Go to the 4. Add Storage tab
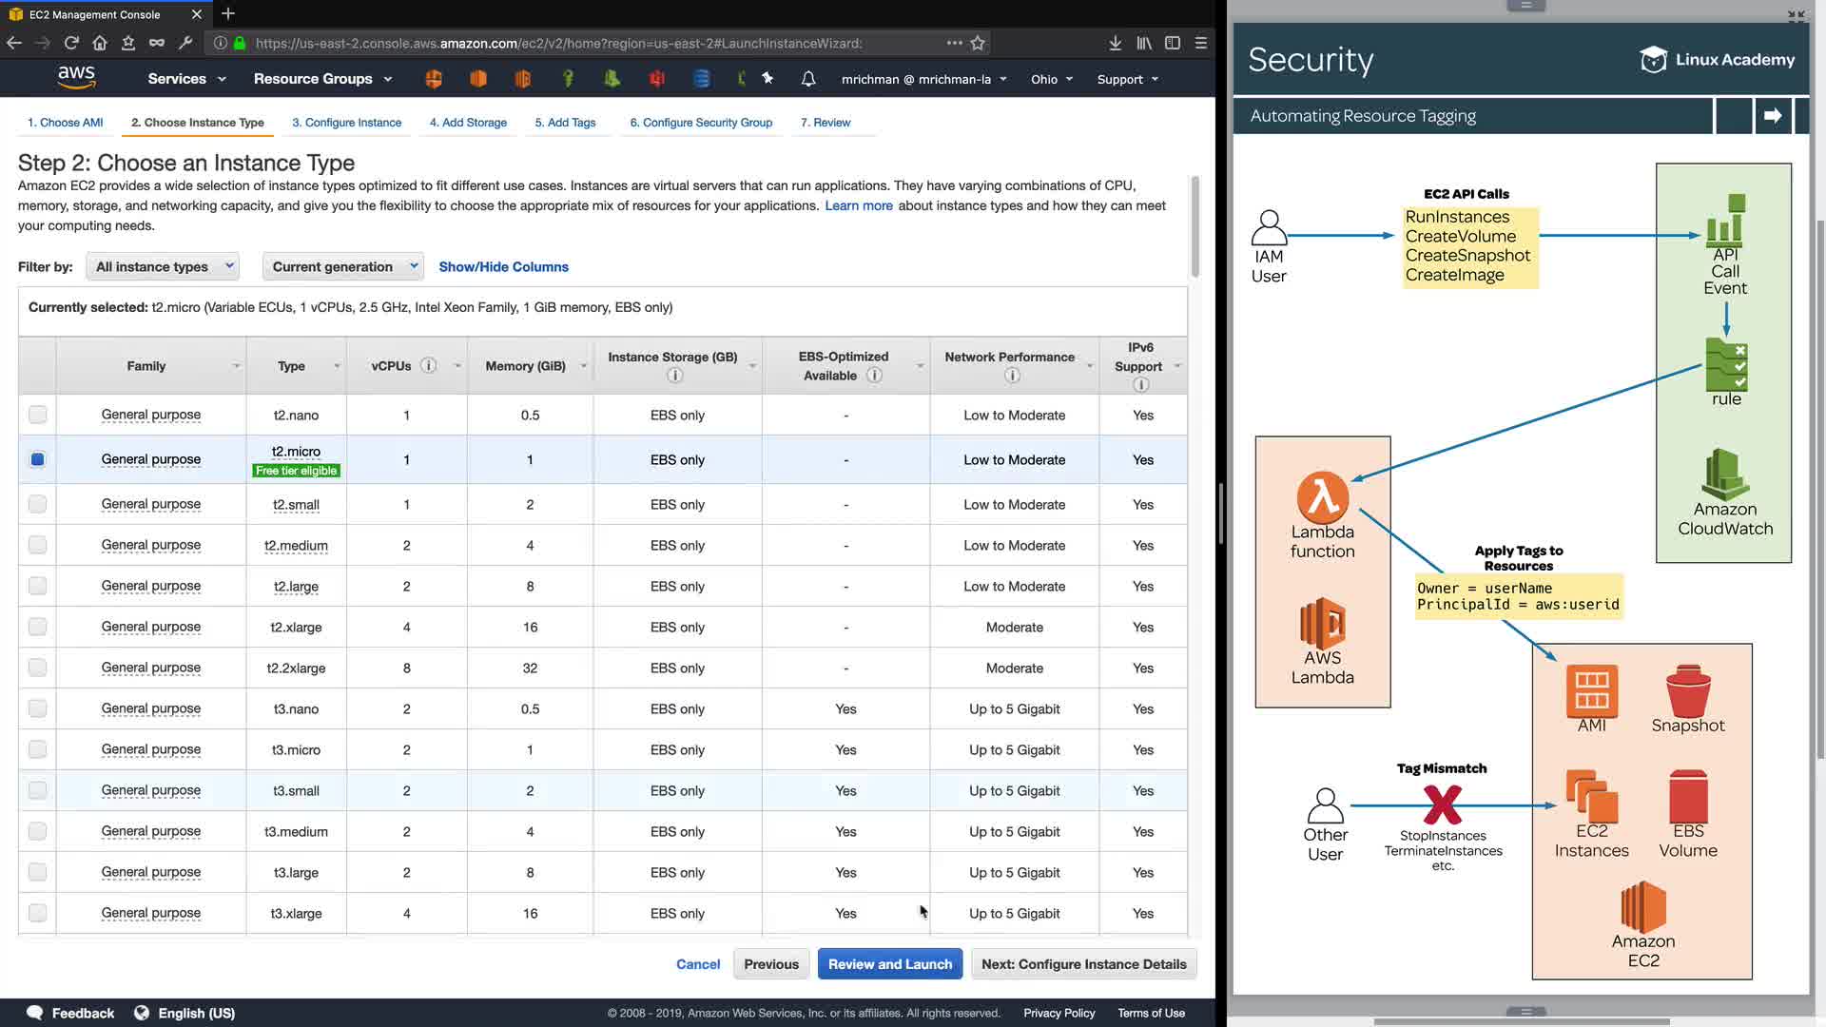 [x=468, y=123]
